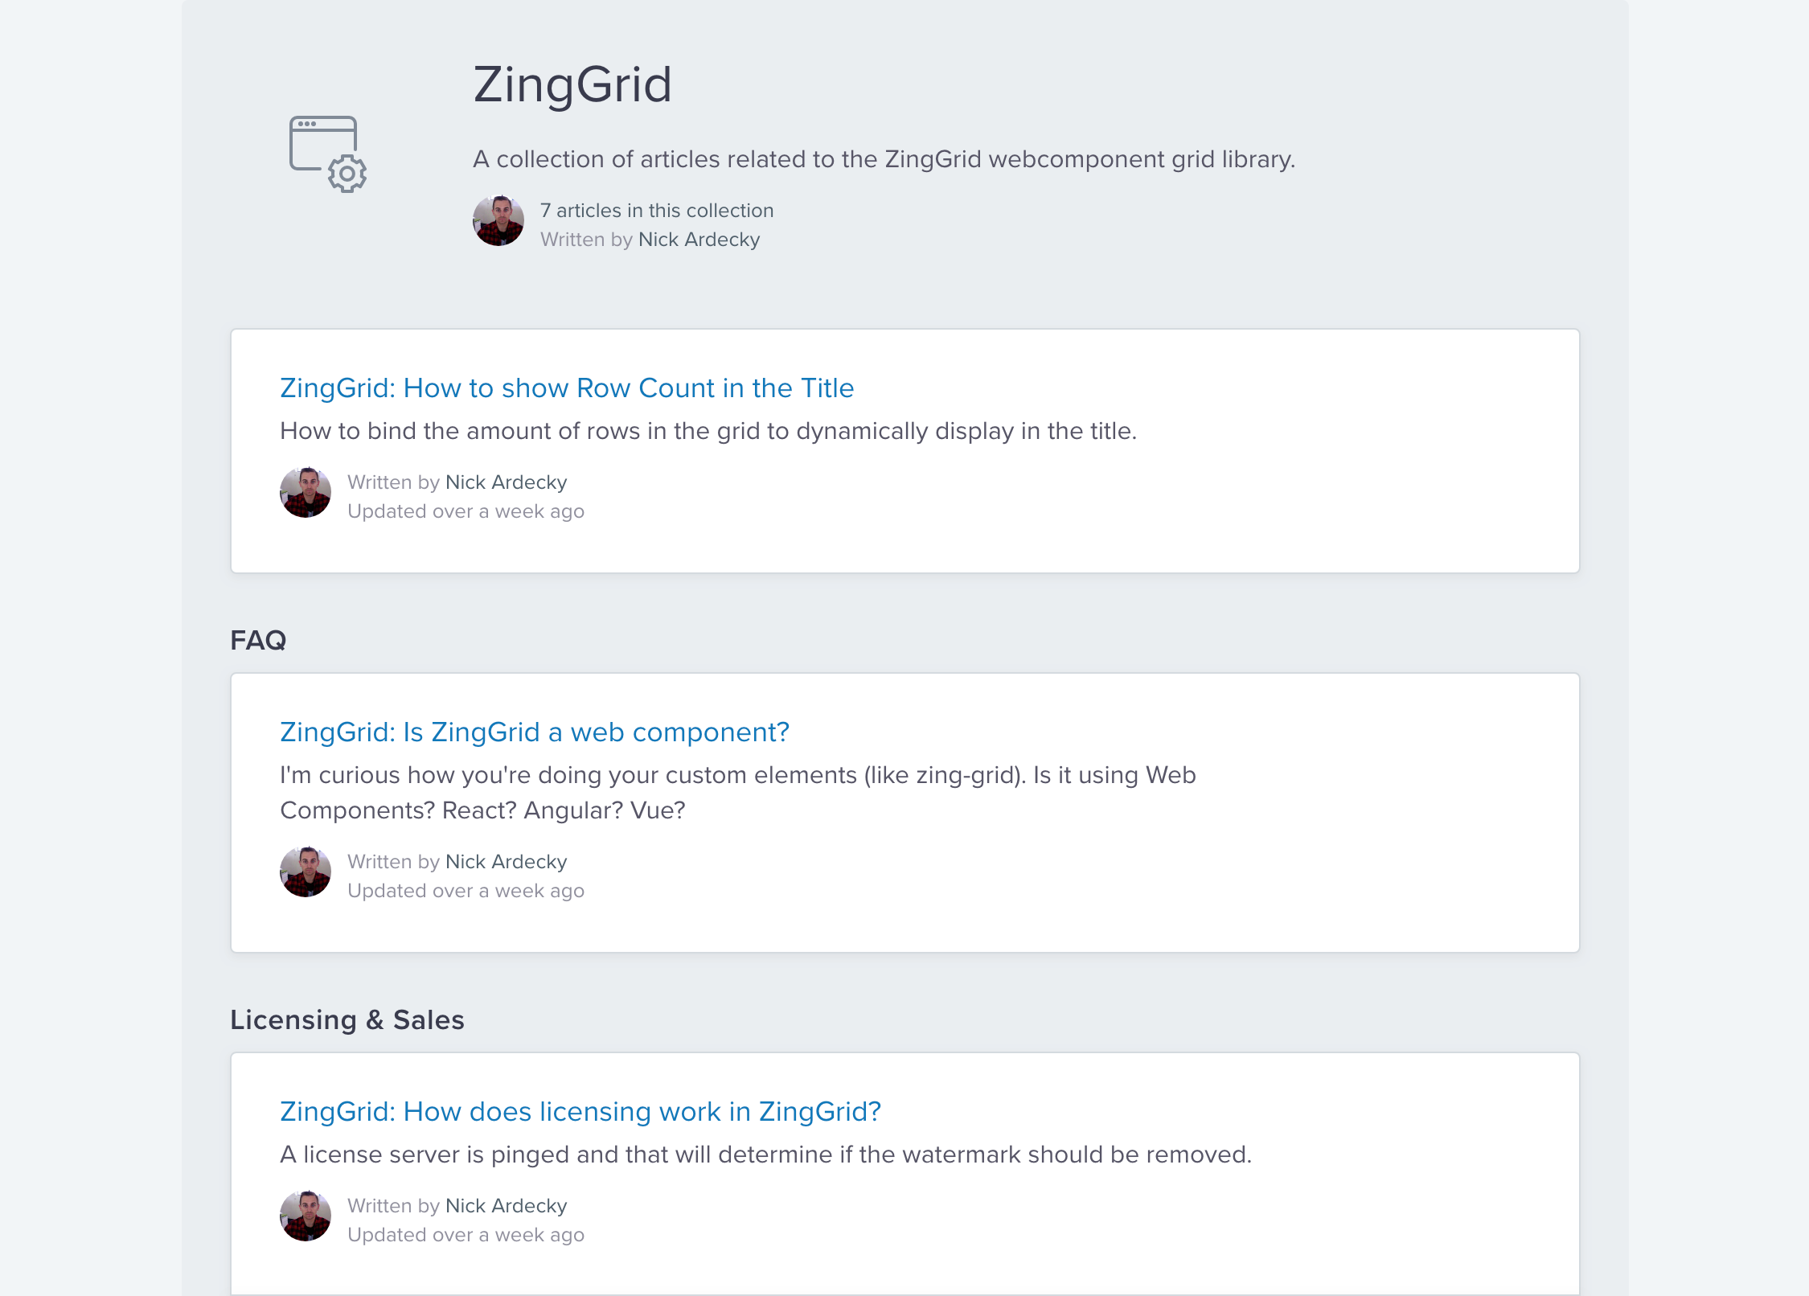Open 'How to show Row Count in the Title'
The width and height of the screenshot is (1809, 1296).
point(566,388)
